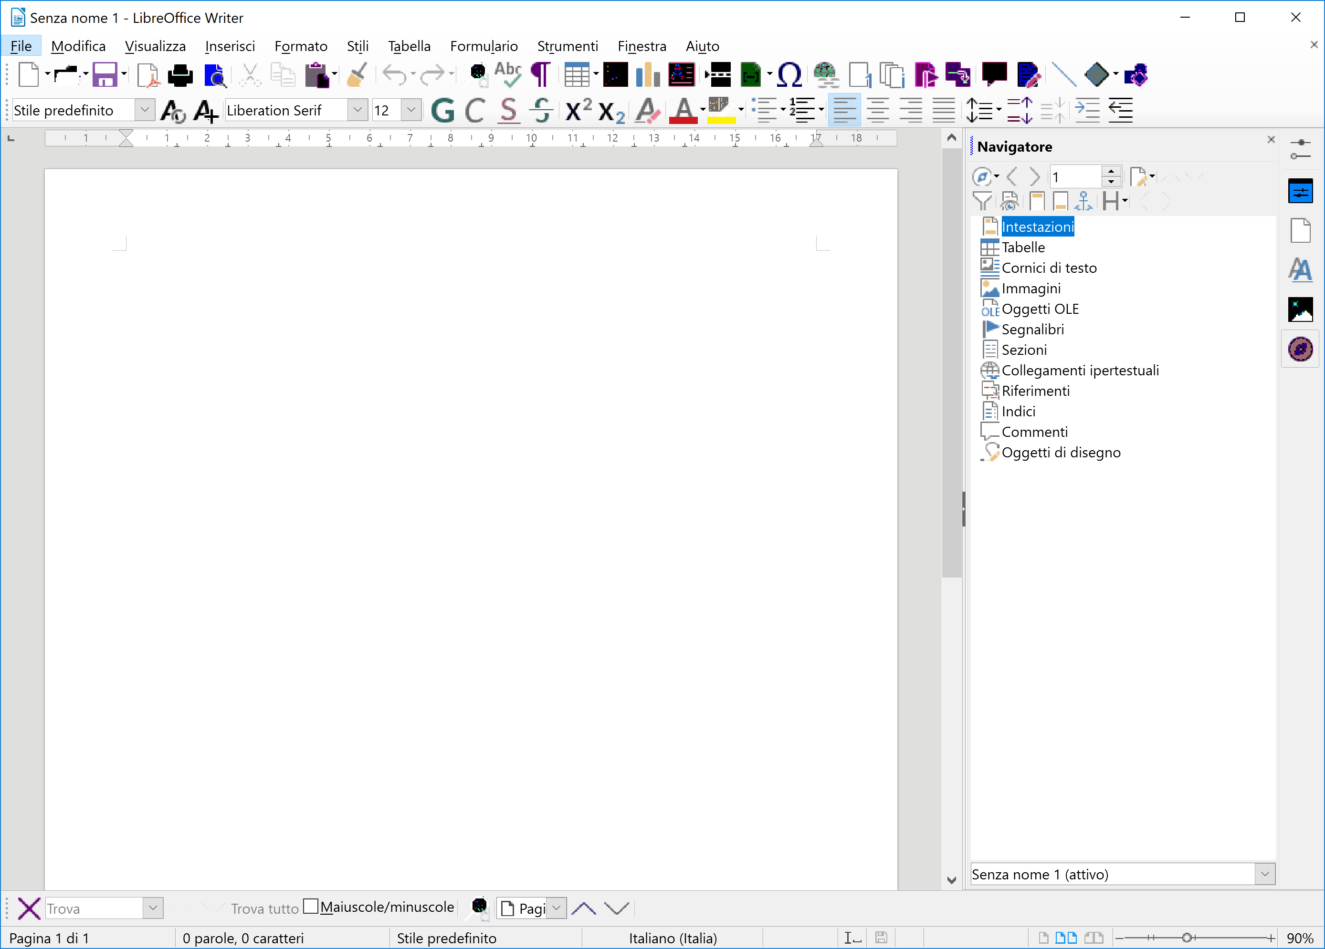Apply strikethrough formatting icon
Viewport: 1325px width, 949px height.
542,110
